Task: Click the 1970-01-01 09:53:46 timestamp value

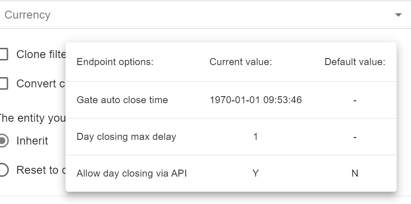Action: click(x=256, y=100)
